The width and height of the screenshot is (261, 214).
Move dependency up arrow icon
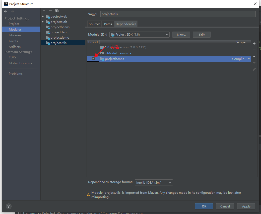254,56
